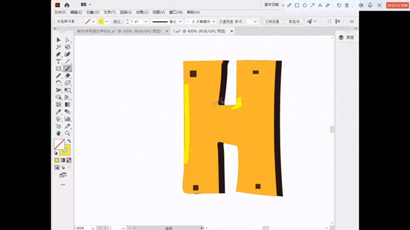Select the Width/Warp tool
The height and width of the screenshot is (230, 410).
[59, 90]
